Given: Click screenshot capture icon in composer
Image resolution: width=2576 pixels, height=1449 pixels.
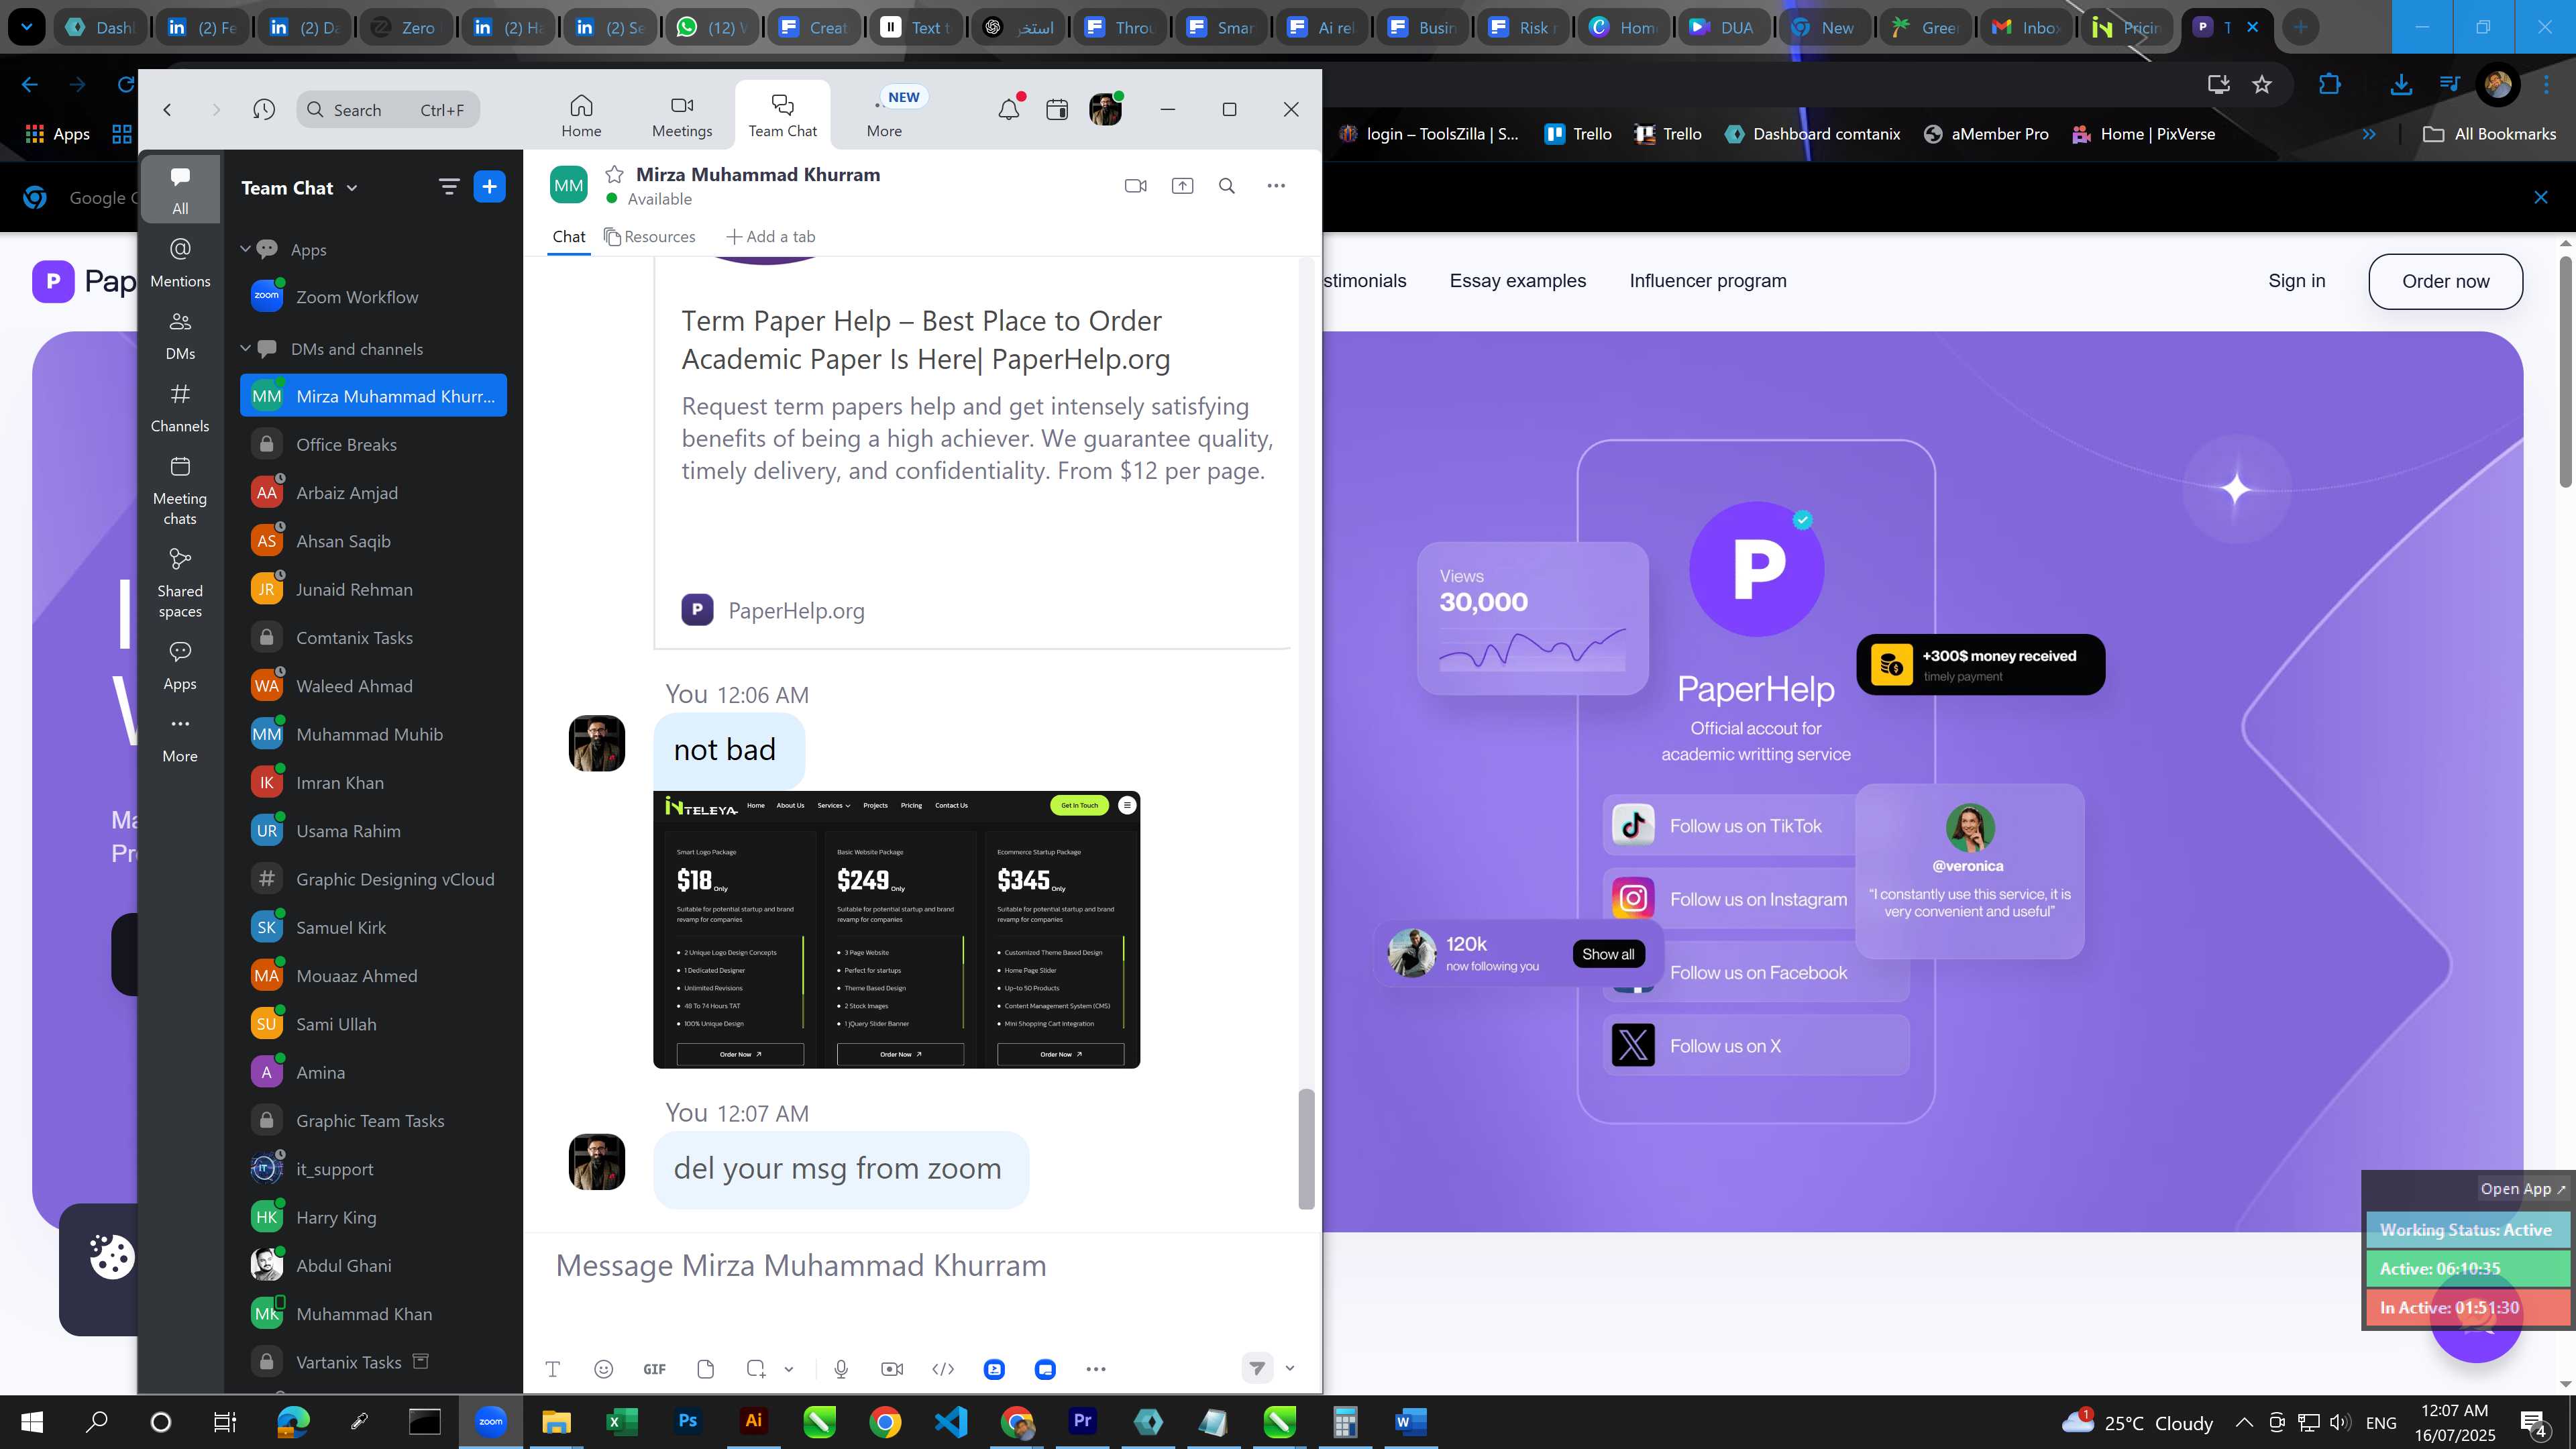Looking at the screenshot, I should [756, 1369].
